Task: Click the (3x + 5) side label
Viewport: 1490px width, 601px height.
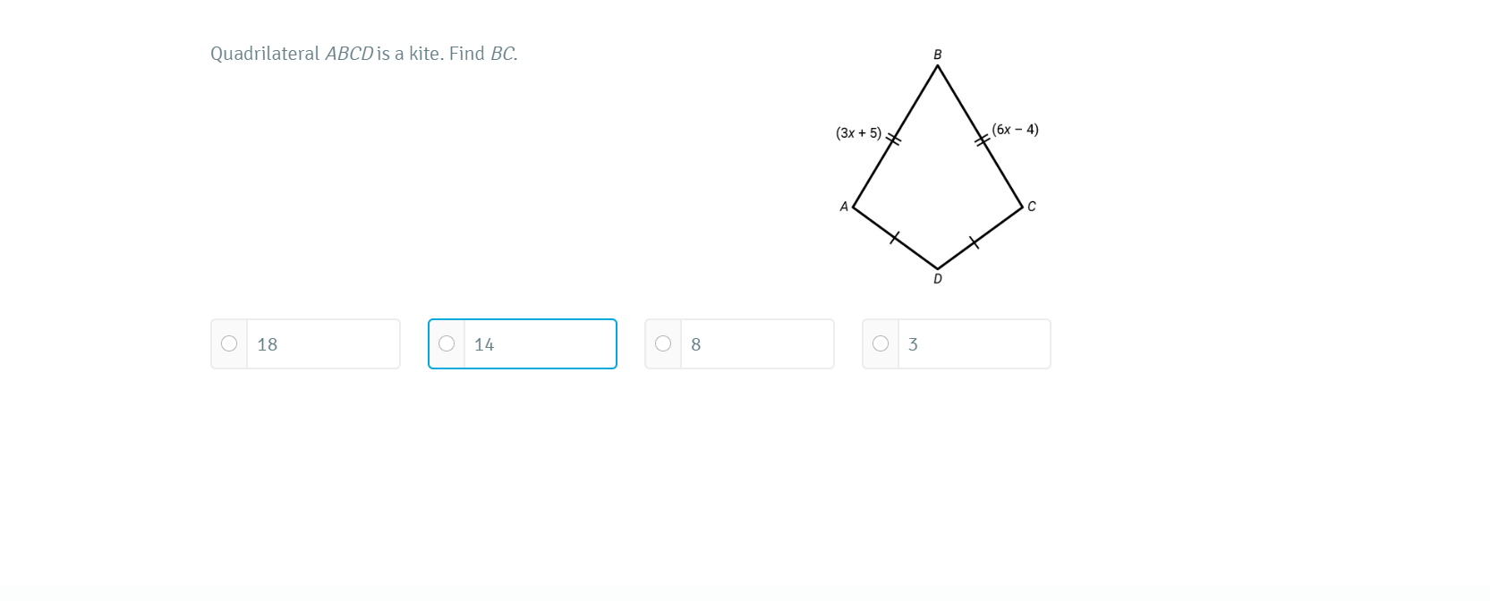Action: pyautogui.click(x=858, y=133)
